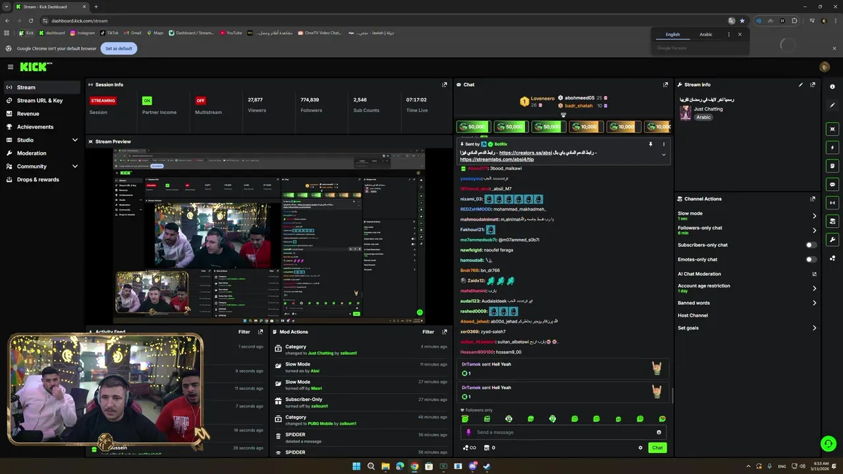This screenshot has height=474, width=843.
Task: Toggle Subscribers-only chat switch
Action: (x=811, y=245)
